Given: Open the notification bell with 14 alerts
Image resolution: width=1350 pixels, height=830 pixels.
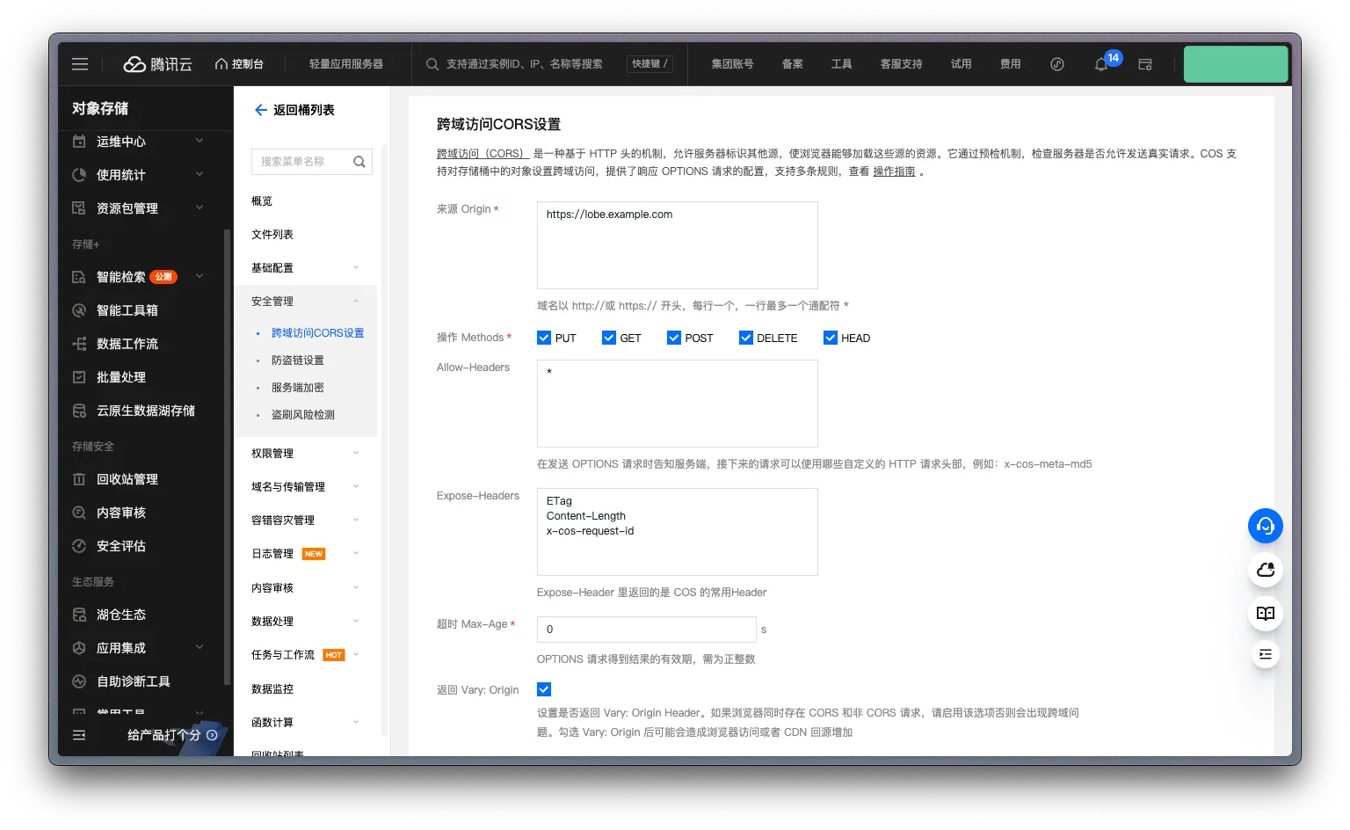Looking at the screenshot, I should (x=1100, y=64).
